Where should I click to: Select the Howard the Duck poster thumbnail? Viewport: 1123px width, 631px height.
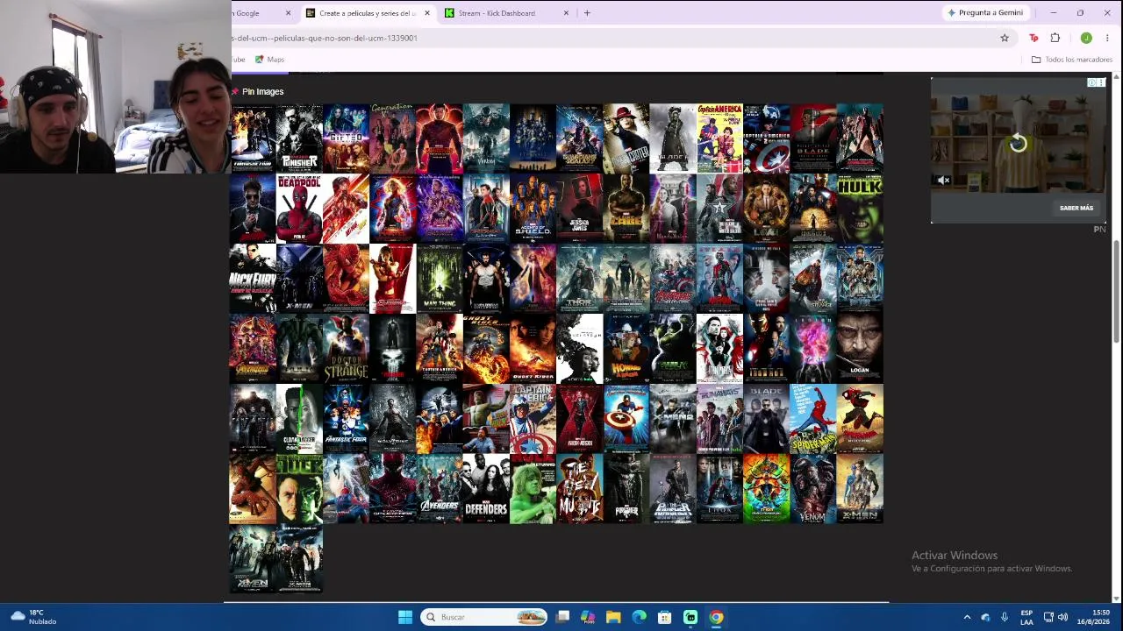click(626, 349)
